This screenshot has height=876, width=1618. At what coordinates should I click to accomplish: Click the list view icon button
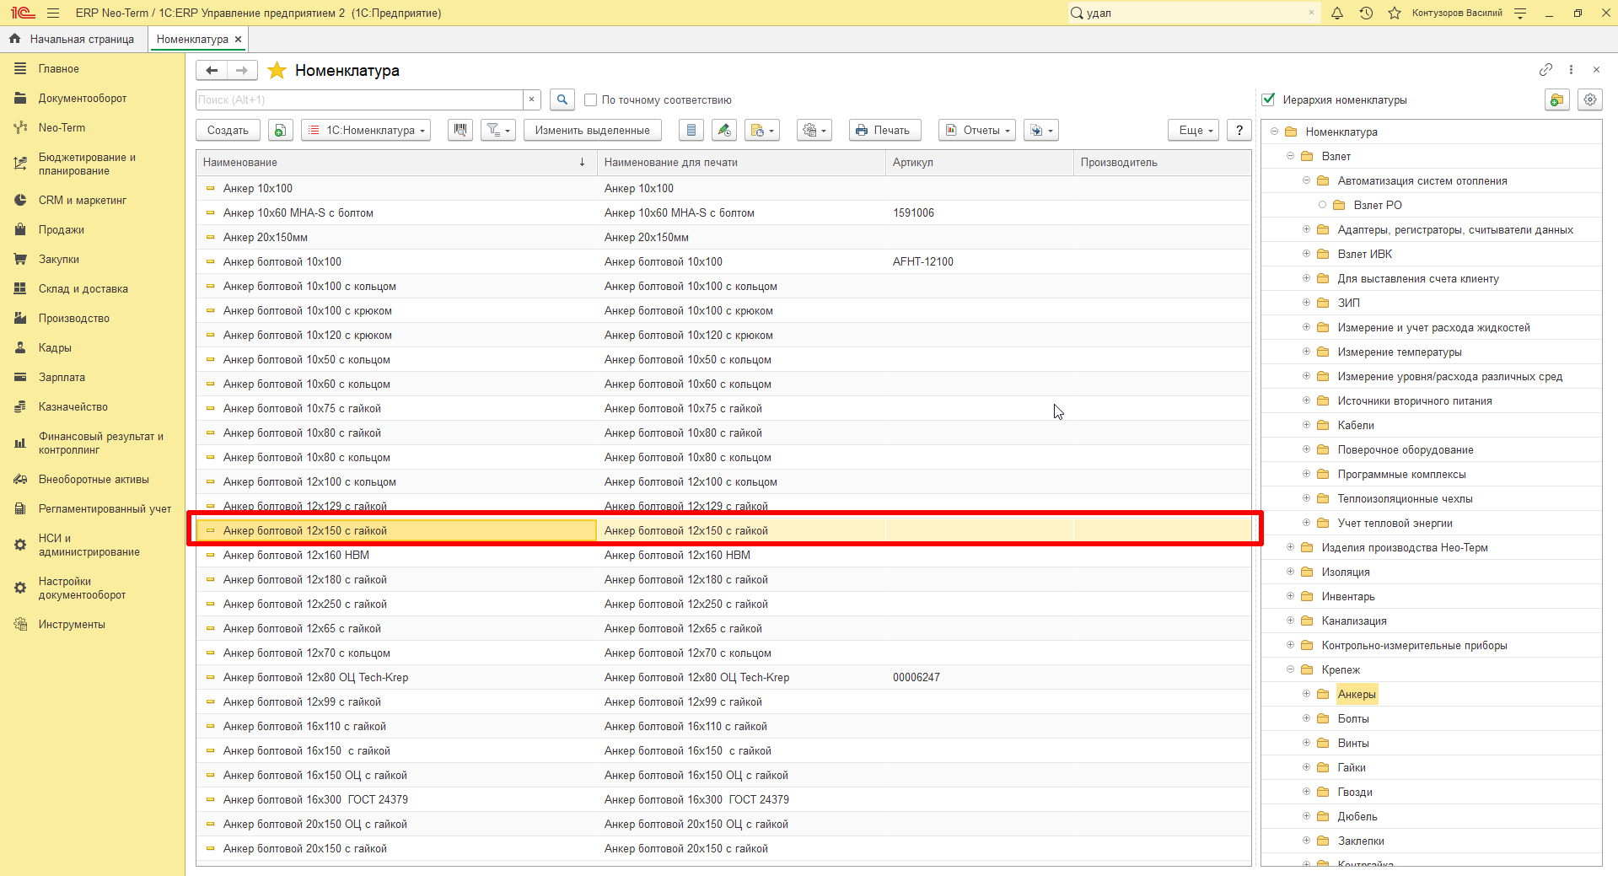click(691, 130)
